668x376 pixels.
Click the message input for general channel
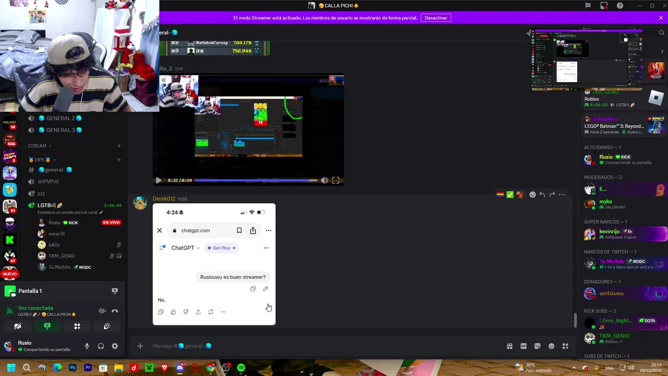click(x=324, y=346)
